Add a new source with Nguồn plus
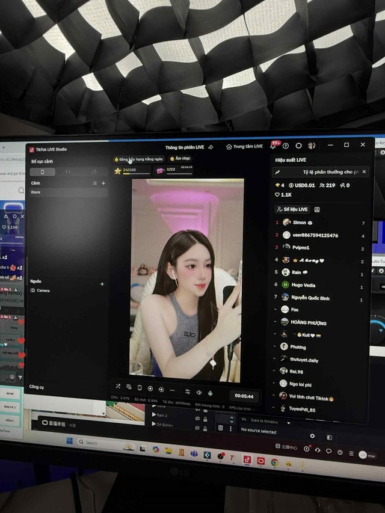This screenshot has height=513, width=385. coord(102,284)
